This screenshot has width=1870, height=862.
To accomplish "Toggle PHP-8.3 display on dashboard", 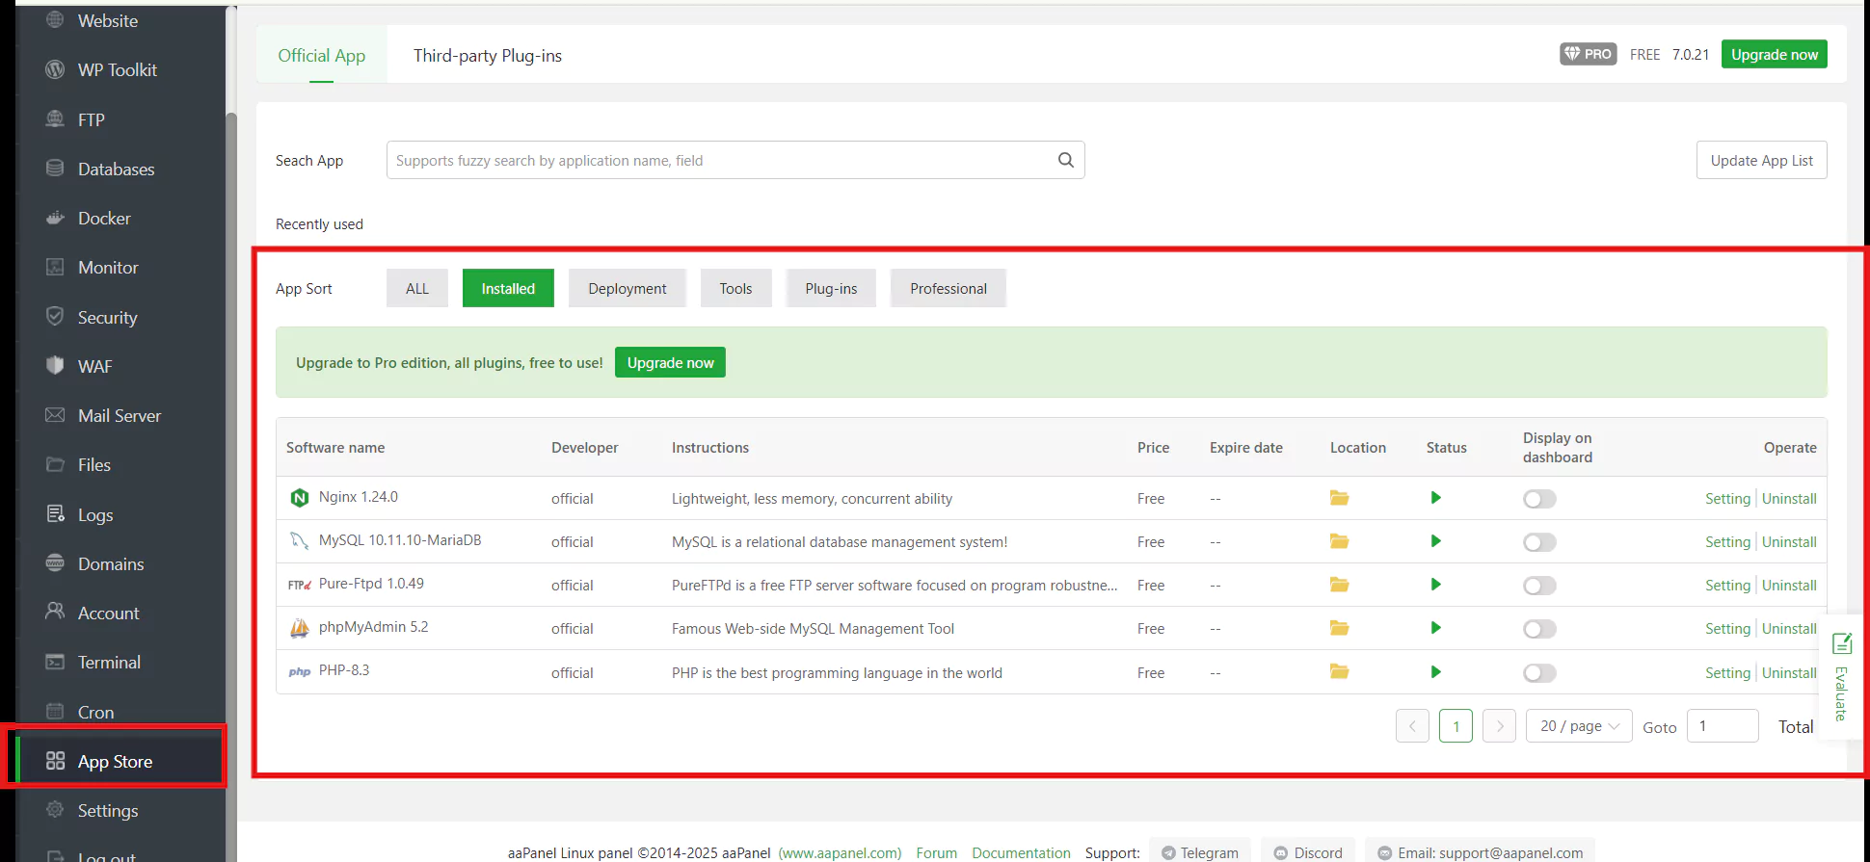I will 1539,673.
